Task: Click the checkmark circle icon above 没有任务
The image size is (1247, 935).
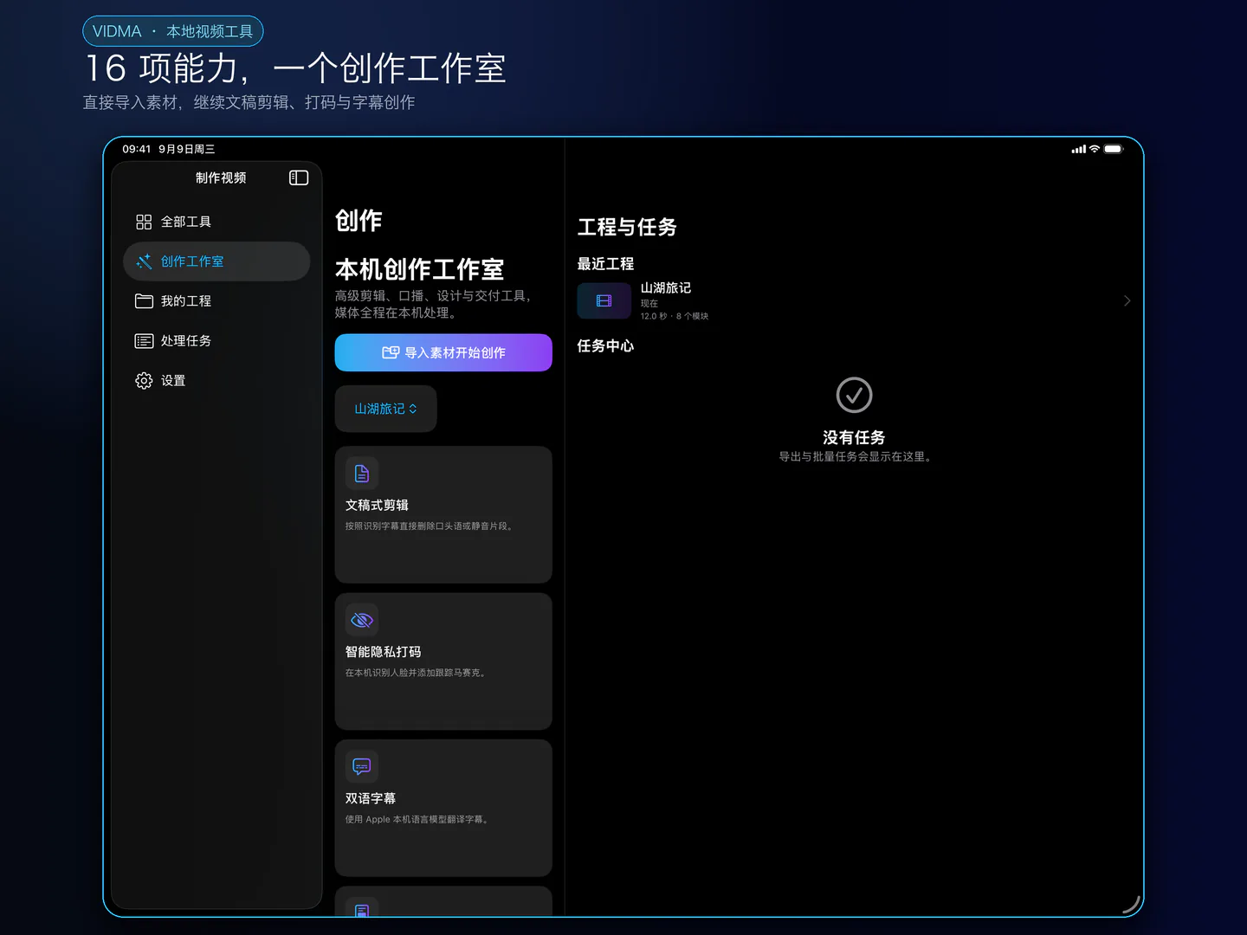Action: [x=854, y=395]
